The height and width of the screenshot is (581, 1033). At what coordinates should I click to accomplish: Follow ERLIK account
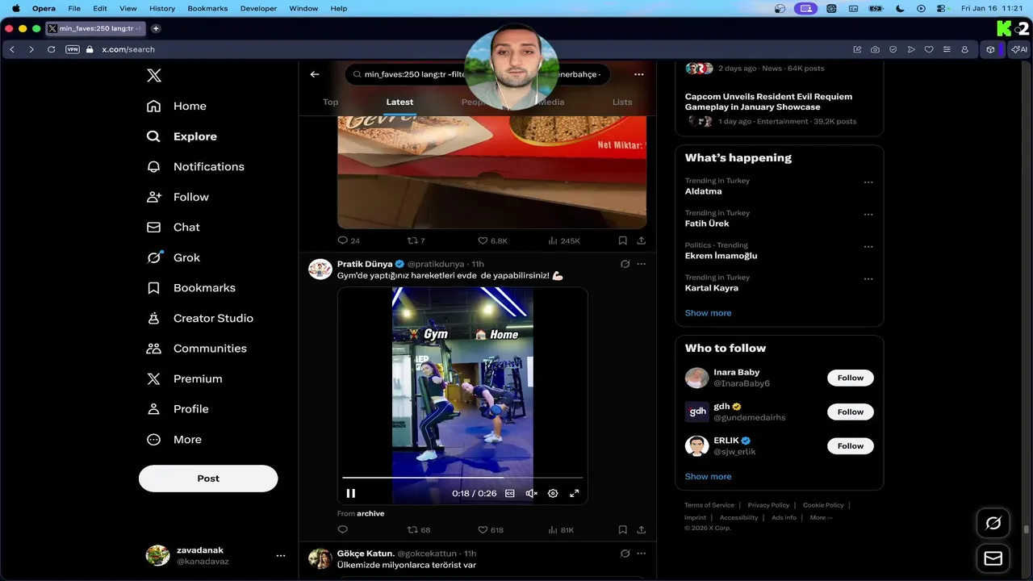(851, 445)
